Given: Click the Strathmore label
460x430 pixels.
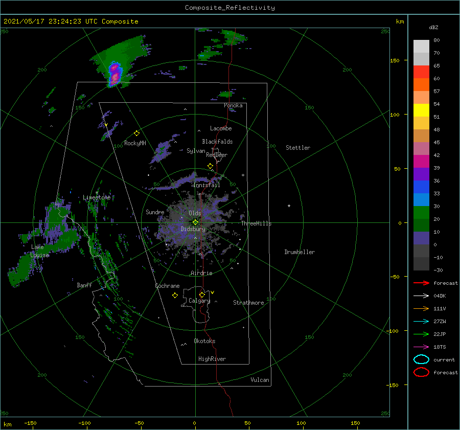Looking at the screenshot, I should click(x=248, y=303).
